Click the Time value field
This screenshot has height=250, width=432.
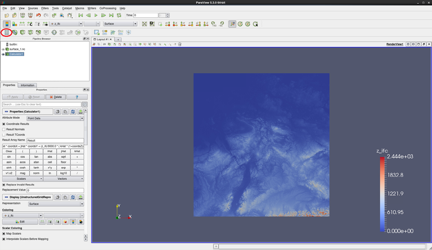146,15
